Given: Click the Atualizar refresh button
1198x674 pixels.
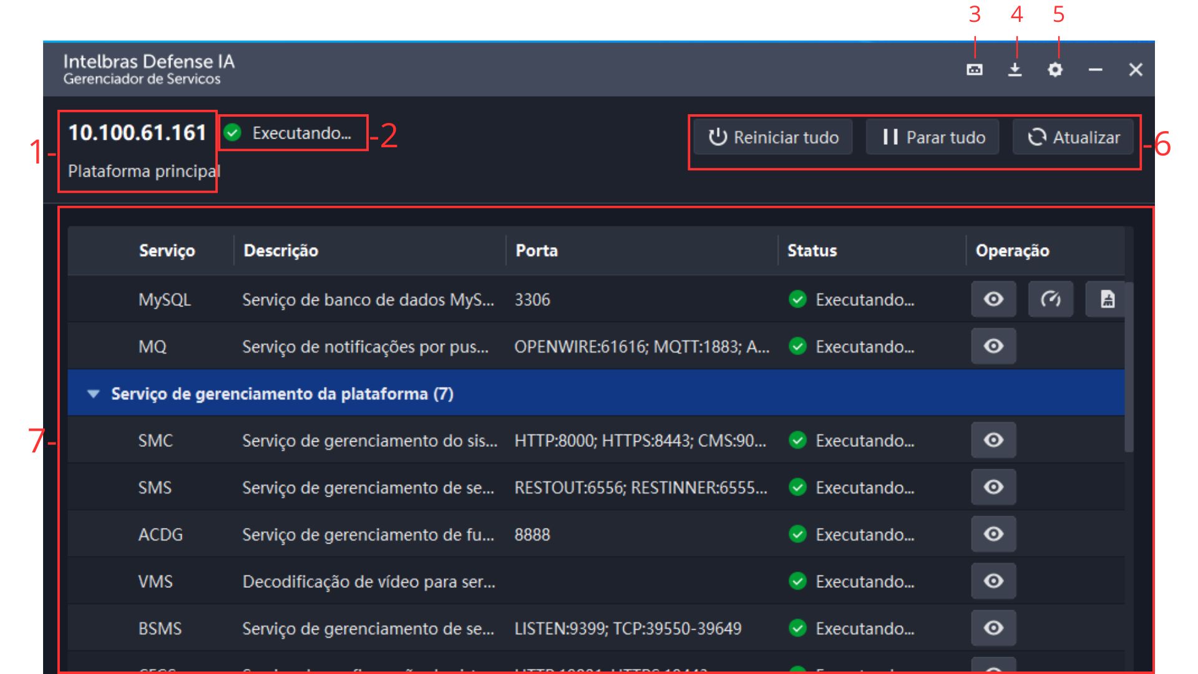Looking at the screenshot, I should click(1074, 137).
